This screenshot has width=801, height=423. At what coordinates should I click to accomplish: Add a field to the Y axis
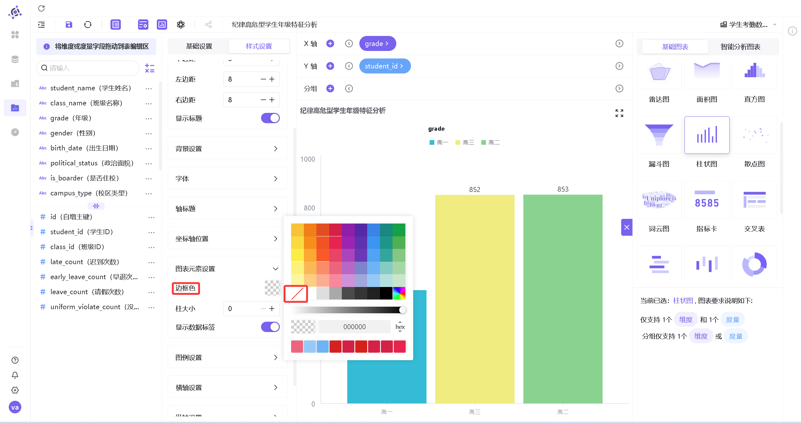(330, 66)
